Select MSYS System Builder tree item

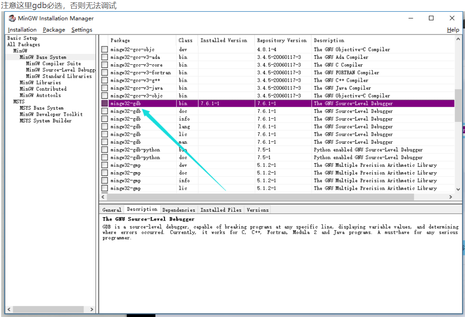[x=46, y=121]
